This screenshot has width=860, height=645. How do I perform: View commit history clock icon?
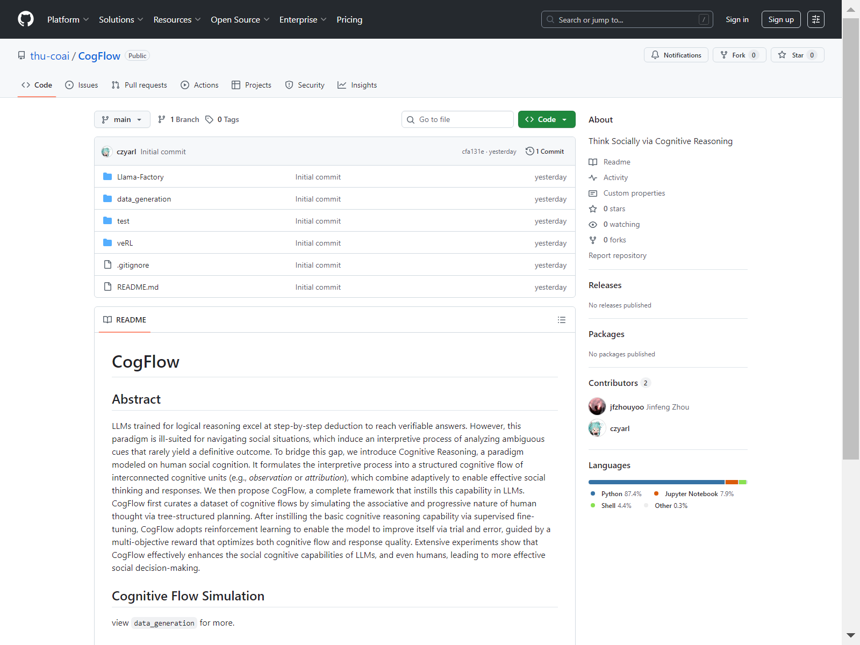pos(529,151)
